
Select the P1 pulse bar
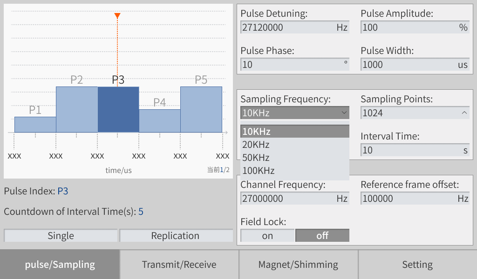(x=35, y=124)
